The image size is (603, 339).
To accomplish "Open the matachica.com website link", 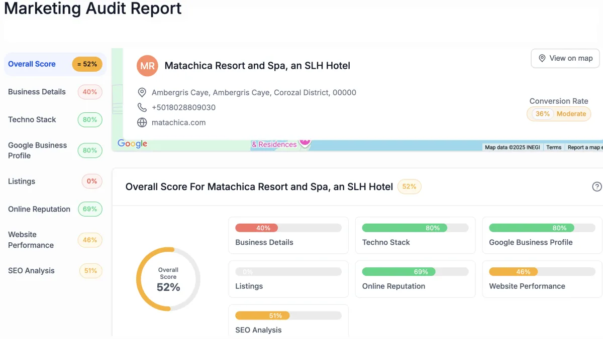I will tap(178, 122).
